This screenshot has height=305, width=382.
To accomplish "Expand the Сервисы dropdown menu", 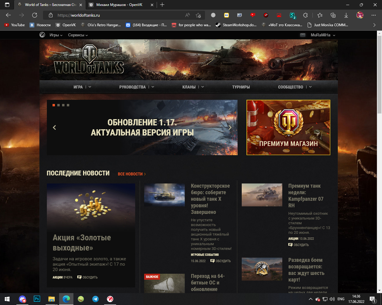I will [x=78, y=35].
